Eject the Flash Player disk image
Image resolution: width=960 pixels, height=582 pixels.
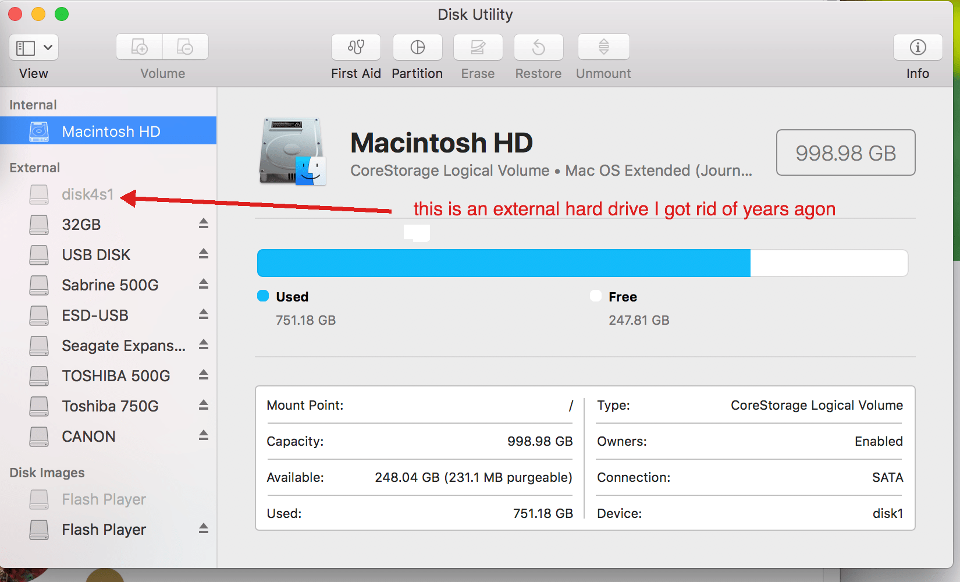click(x=203, y=529)
